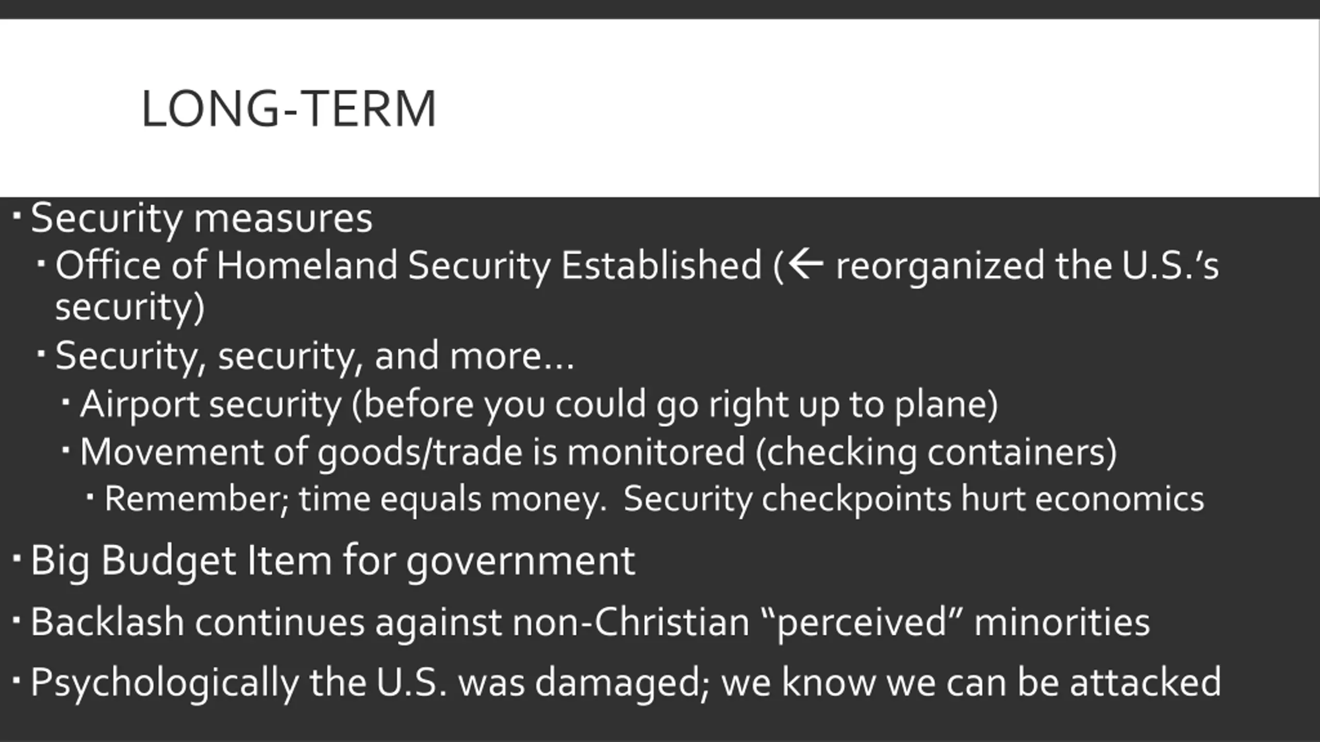Viewport: 1320px width, 742px height.
Task: Select "Office of Homeland Security Established" text
Action: click(x=408, y=266)
